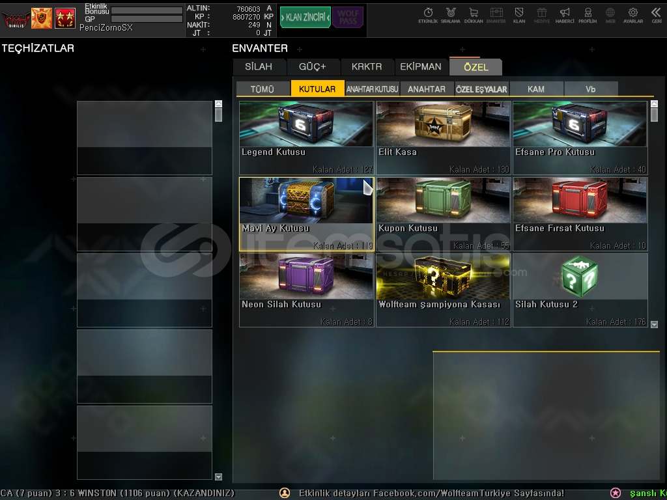Select the Özel Eşyalar sub-tab
The image size is (667, 500).
pyautogui.click(x=481, y=89)
